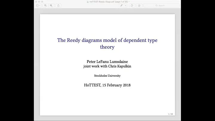Rotate the page with the rotate icon

tap(132, 5)
